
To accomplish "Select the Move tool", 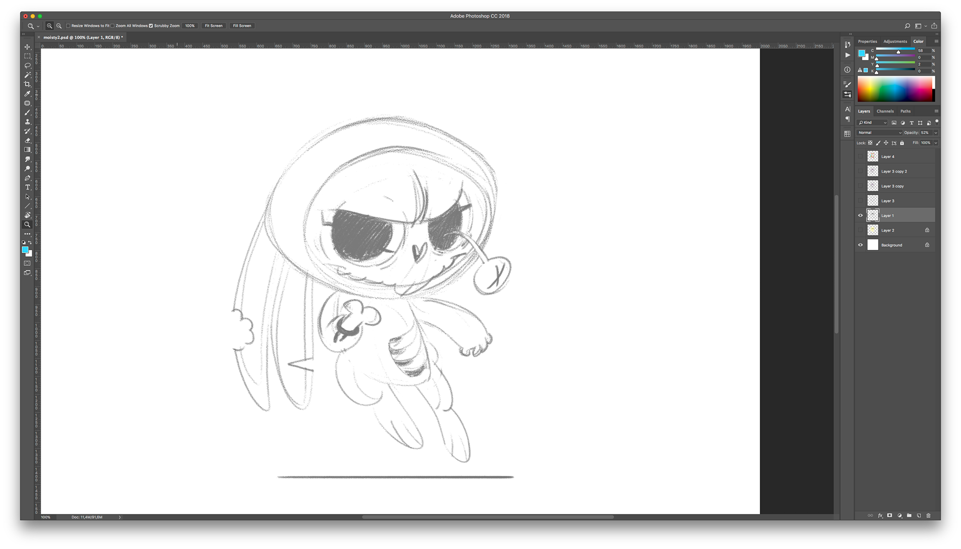I will [x=28, y=47].
